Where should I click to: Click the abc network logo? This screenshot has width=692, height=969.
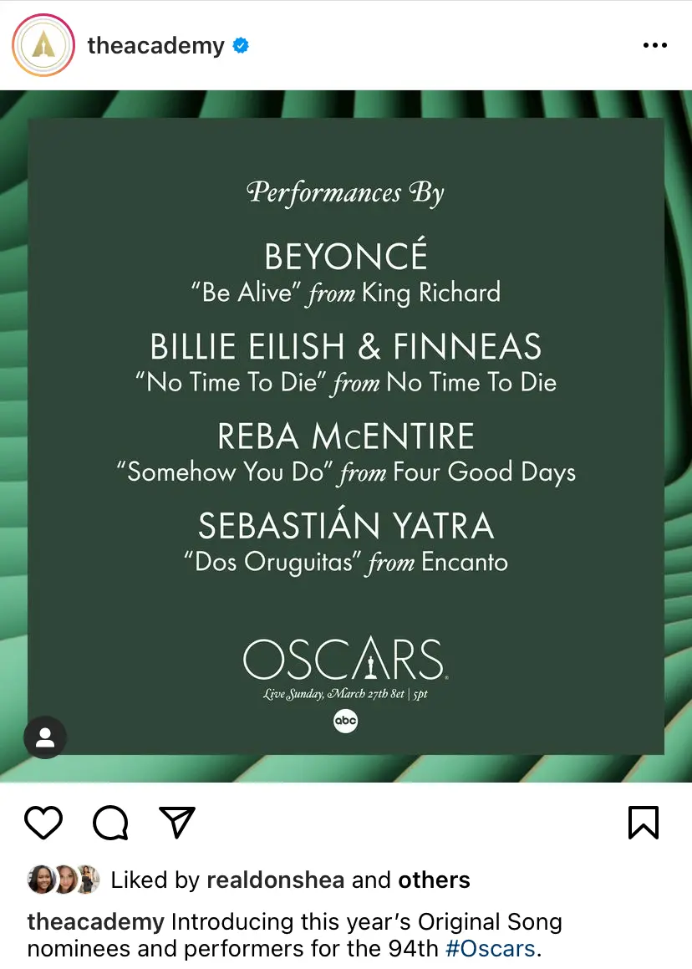[345, 721]
